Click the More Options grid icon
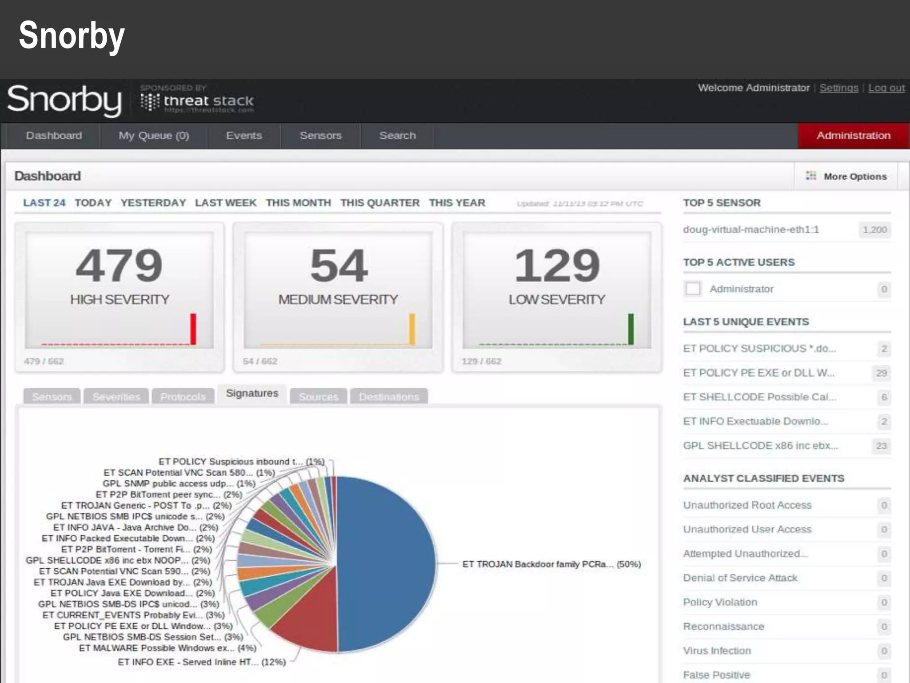This screenshot has width=910, height=683. 811,176
